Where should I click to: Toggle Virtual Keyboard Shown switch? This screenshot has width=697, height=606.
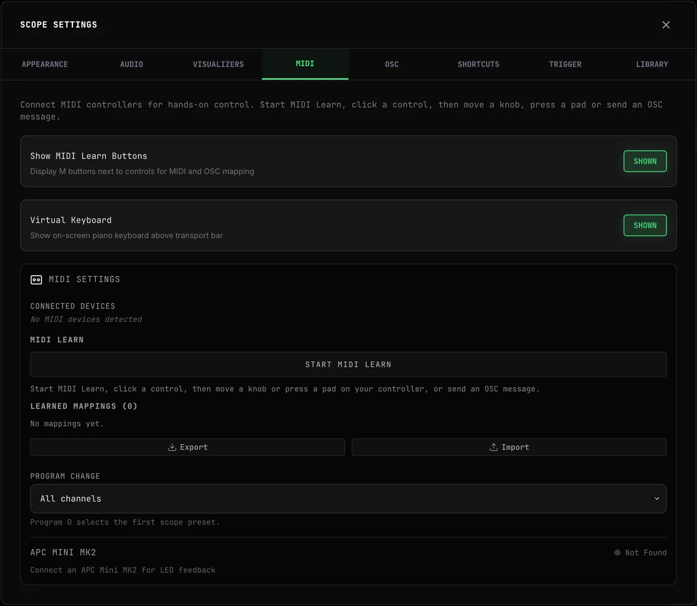(645, 225)
